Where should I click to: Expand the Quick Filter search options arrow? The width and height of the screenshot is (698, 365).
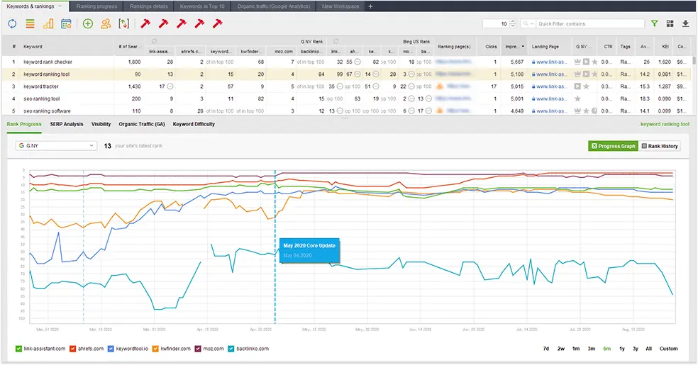pos(533,23)
